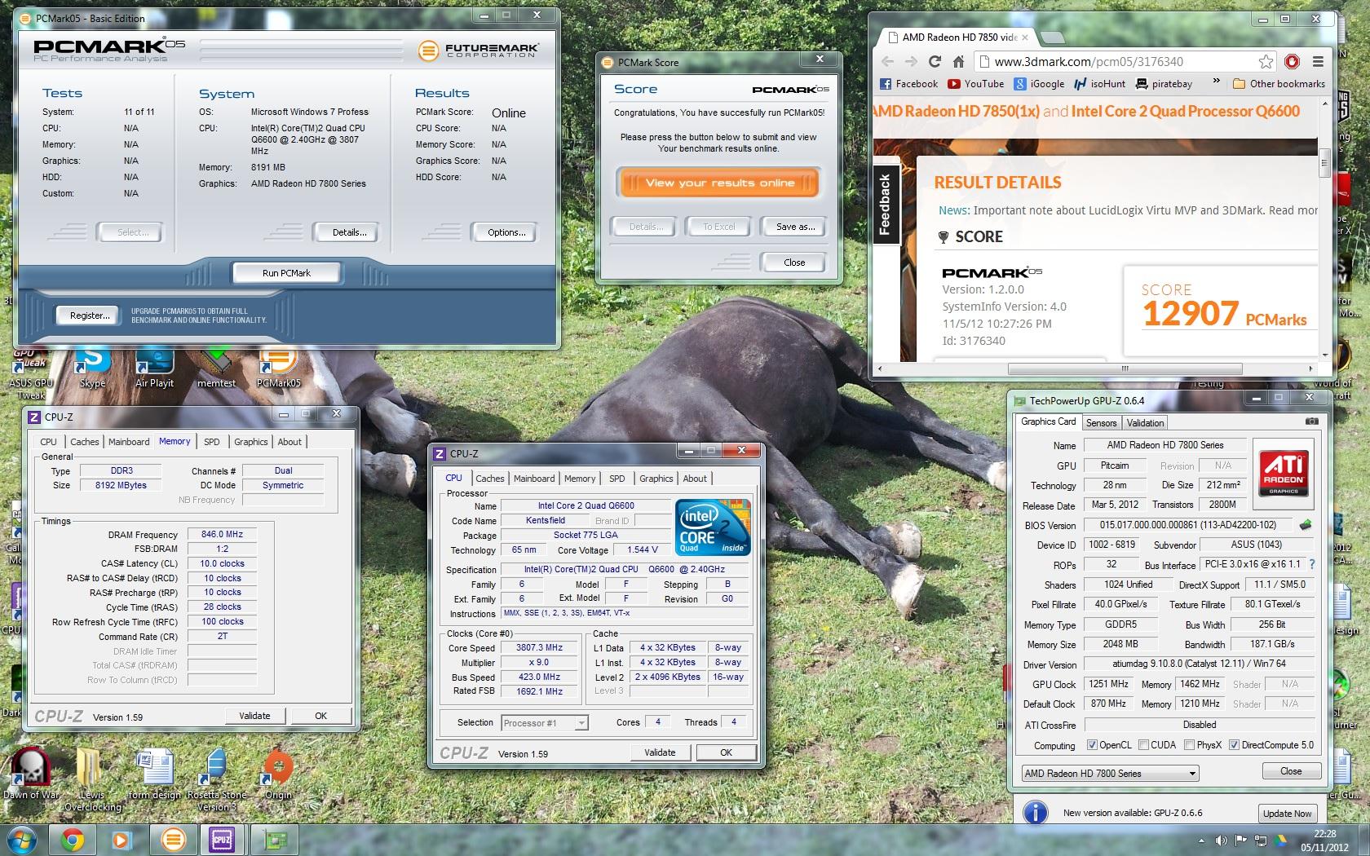Click the Save as... button in PCMark Score
1370x856 pixels.
[795, 227]
